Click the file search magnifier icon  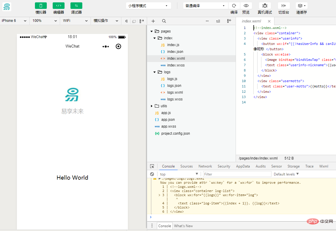pyautogui.click(x=164, y=21)
